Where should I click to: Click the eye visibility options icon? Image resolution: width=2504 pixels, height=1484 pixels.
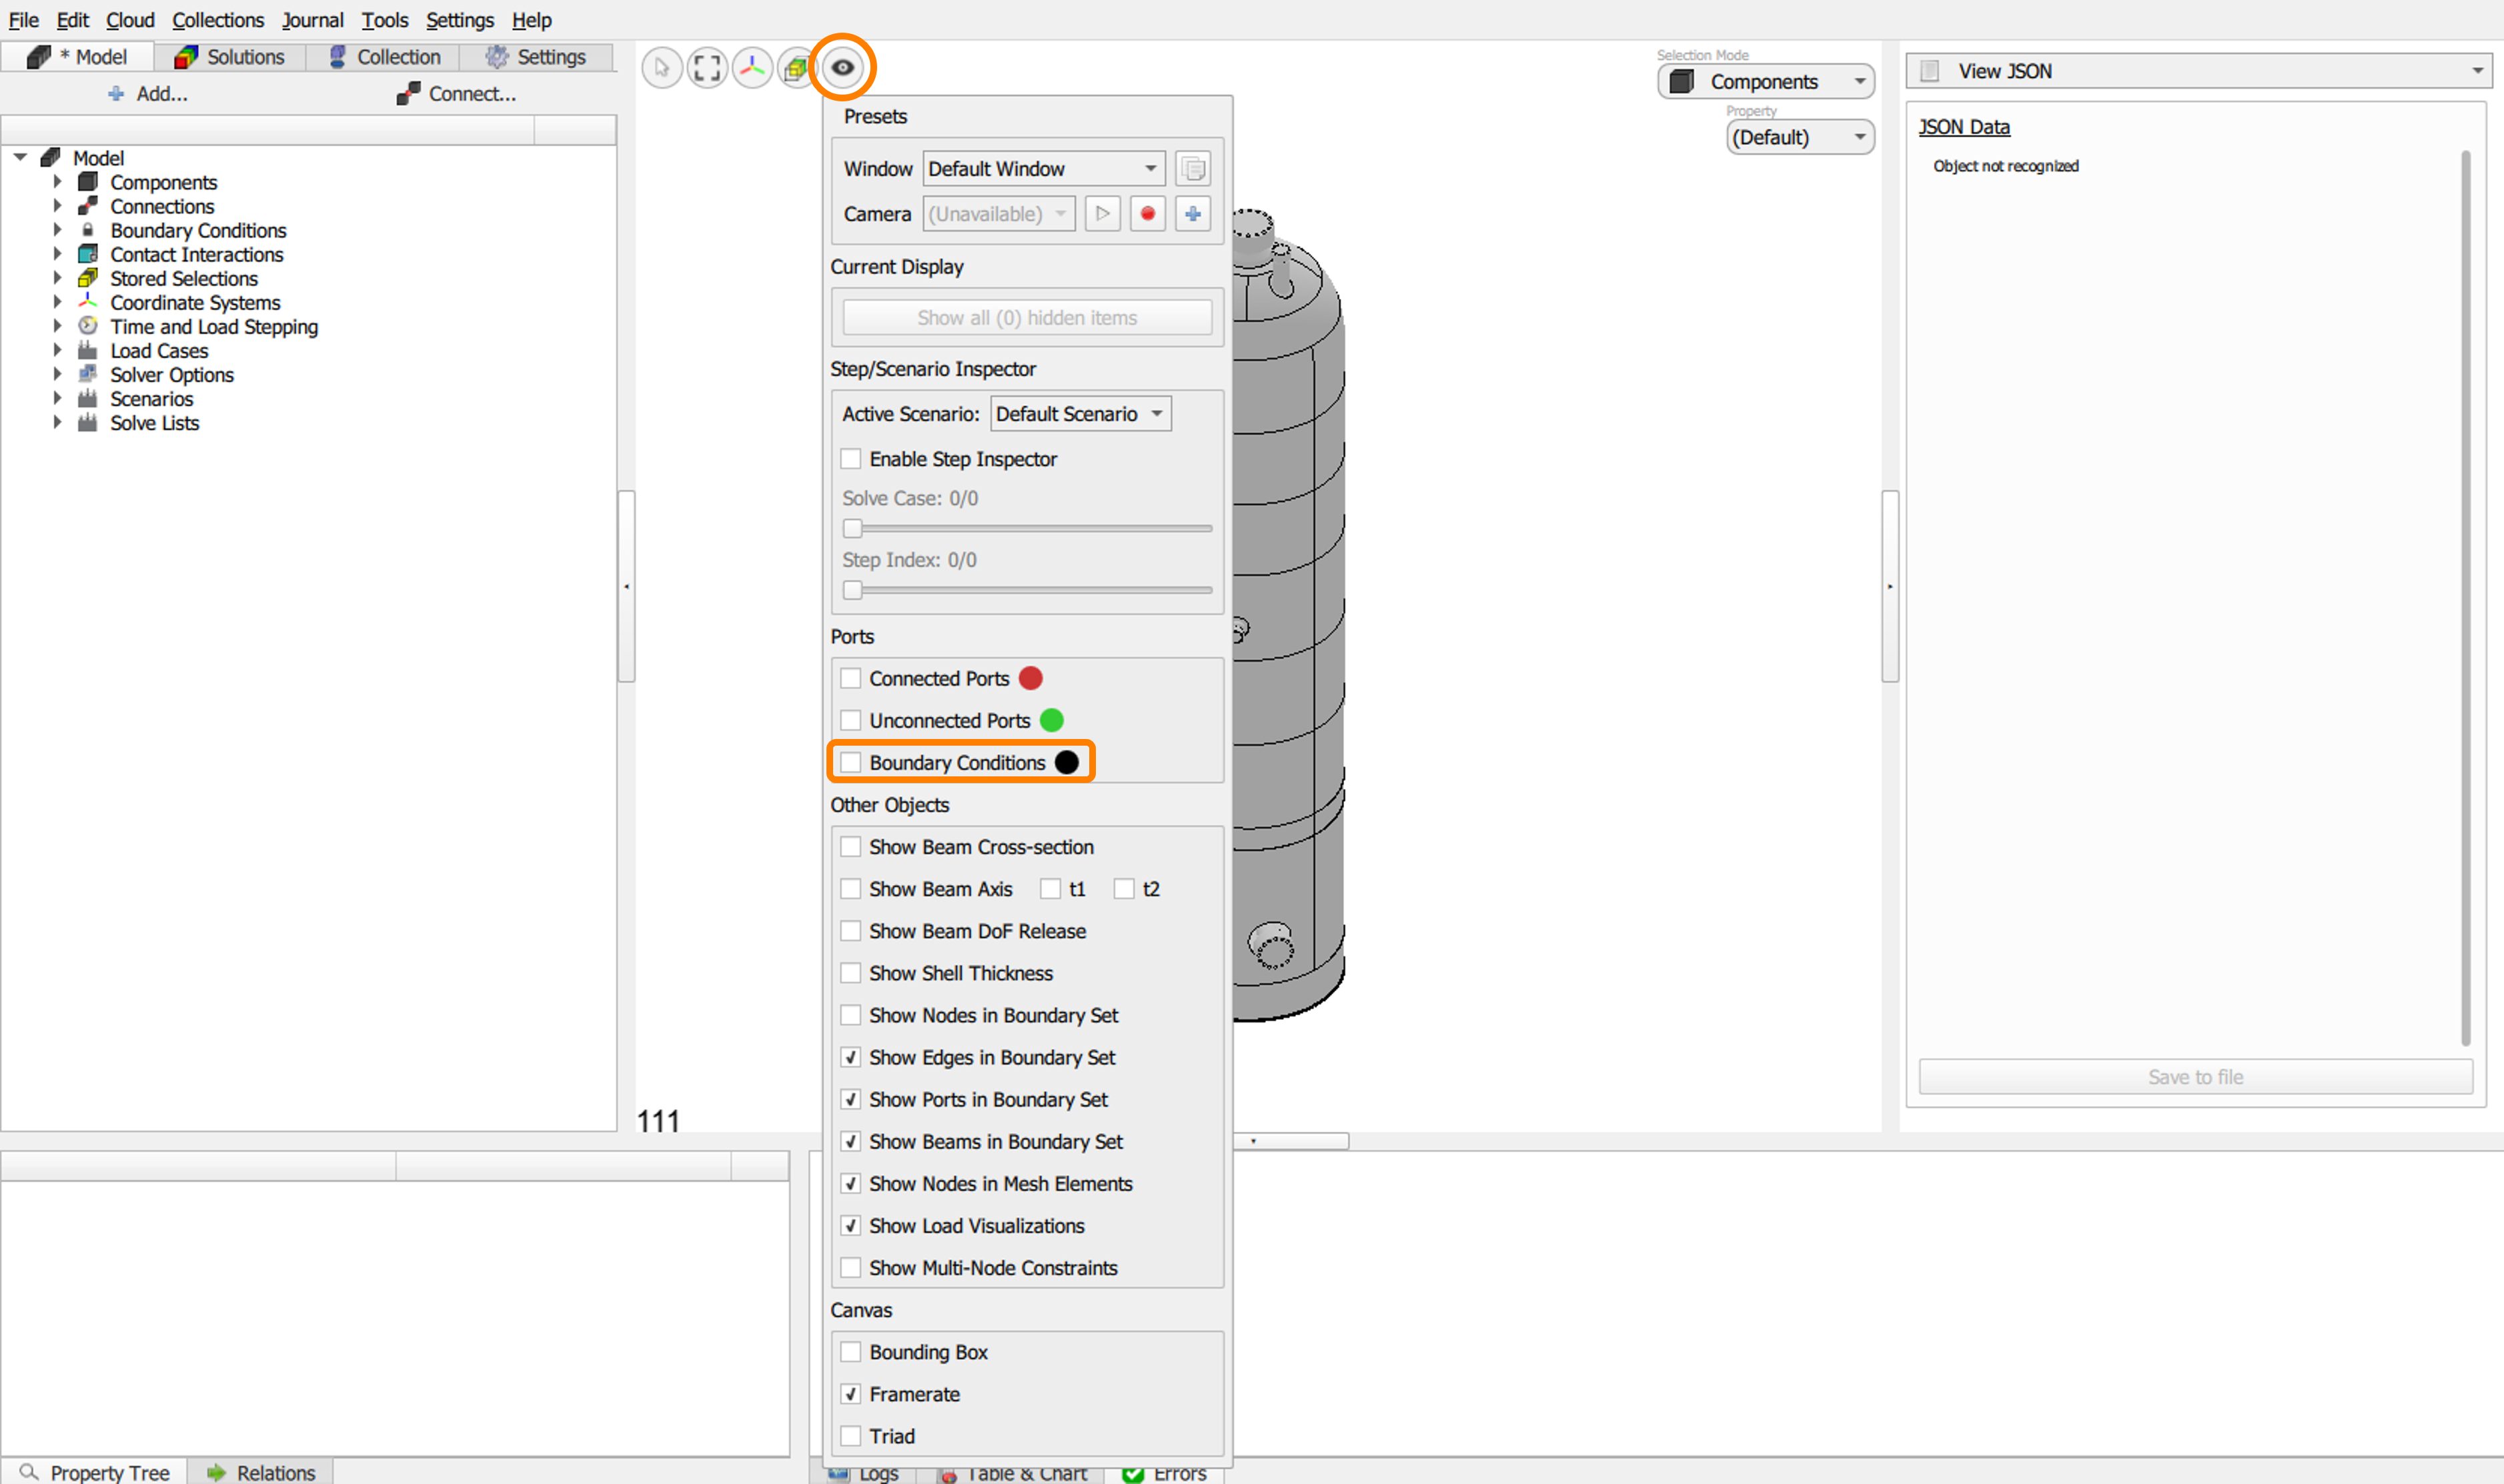[842, 68]
